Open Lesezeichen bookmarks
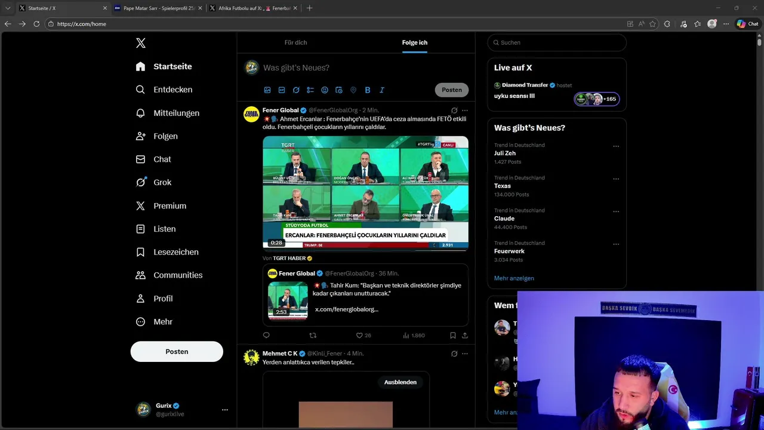This screenshot has height=430, width=764. (167, 252)
